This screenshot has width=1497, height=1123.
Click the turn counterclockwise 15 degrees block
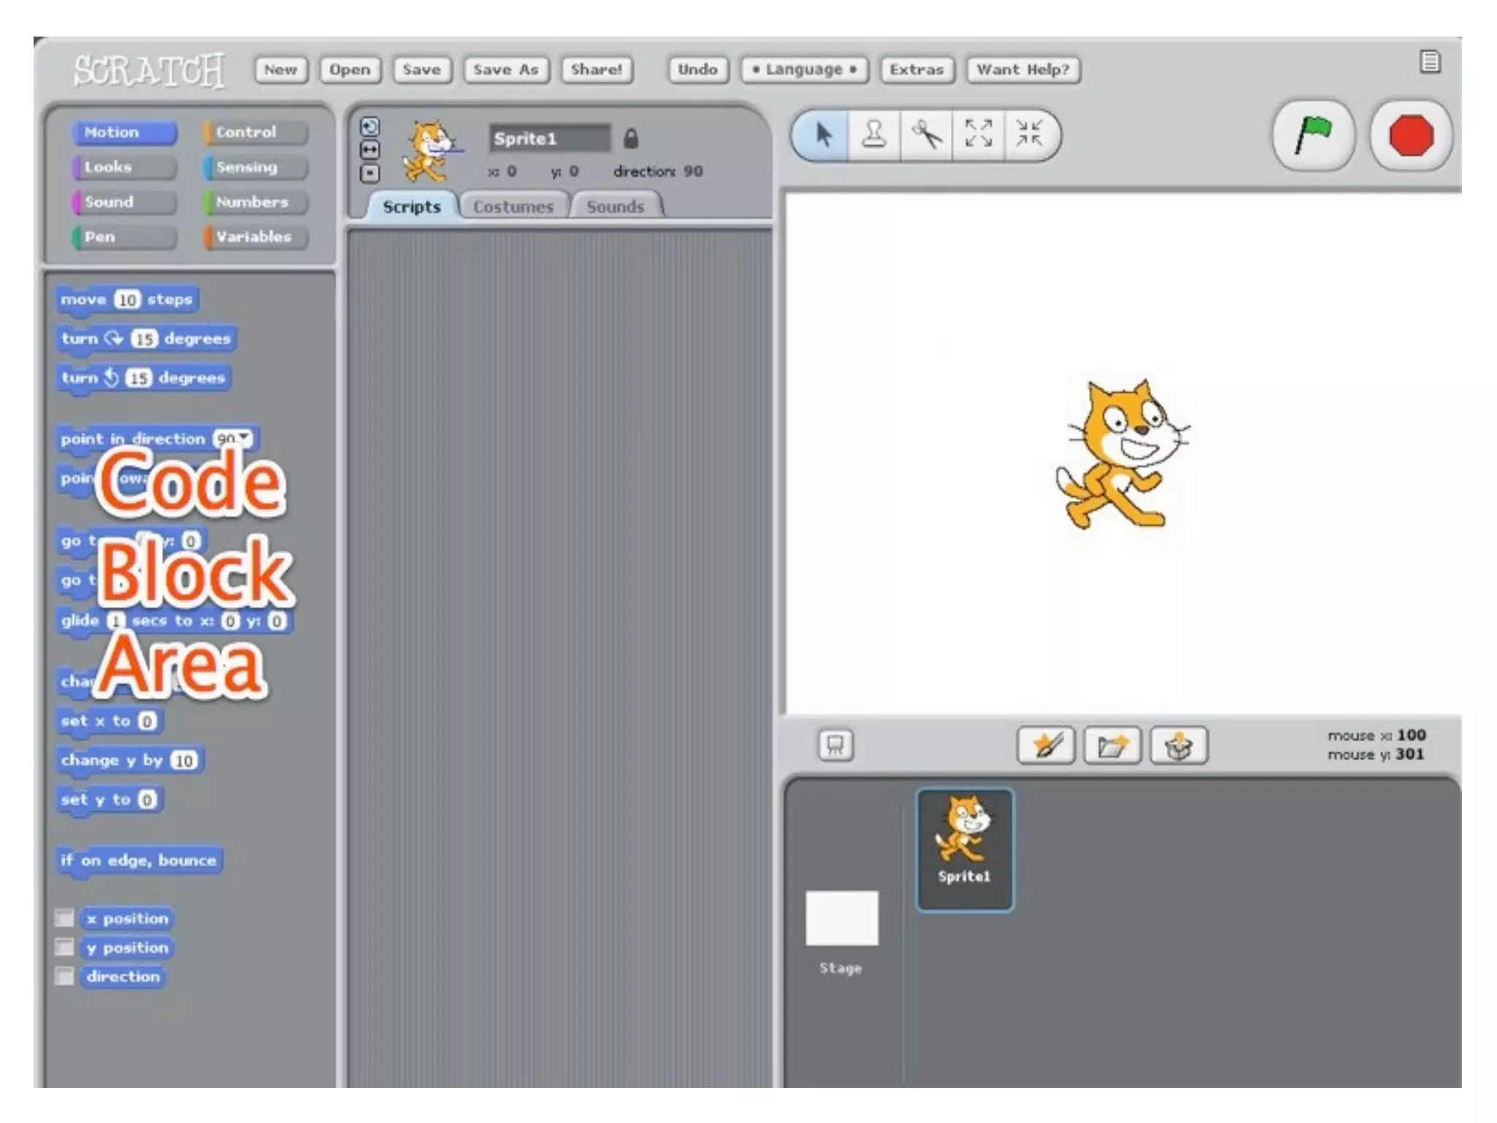pyautogui.click(x=143, y=378)
